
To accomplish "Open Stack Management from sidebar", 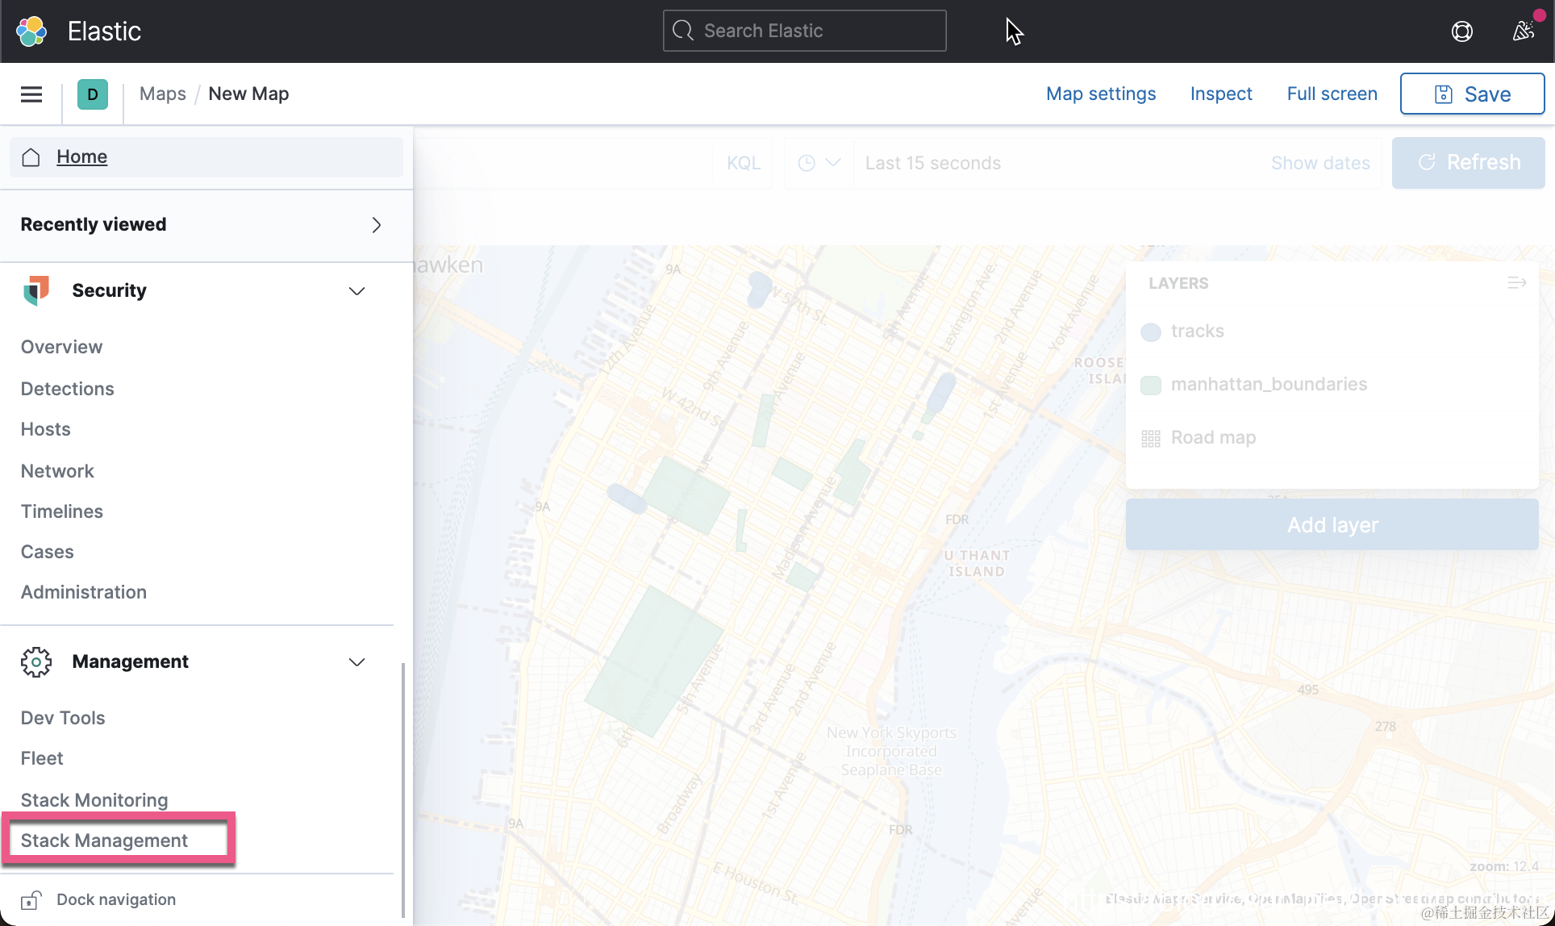I will click(104, 840).
